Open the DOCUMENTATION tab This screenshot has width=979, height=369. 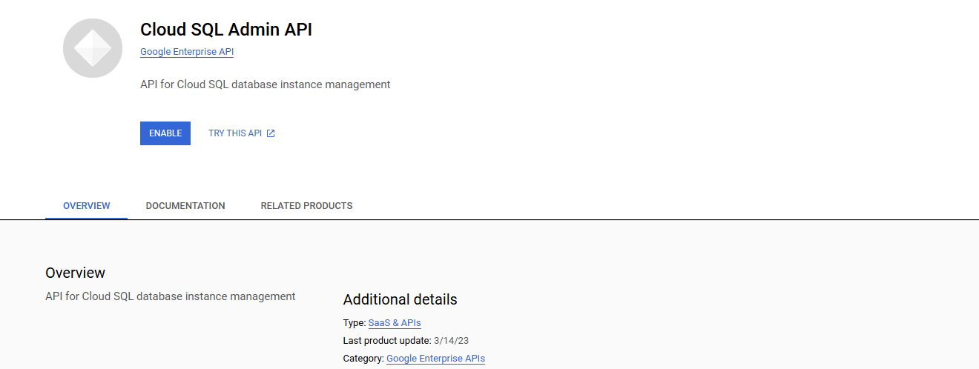[185, 206]
